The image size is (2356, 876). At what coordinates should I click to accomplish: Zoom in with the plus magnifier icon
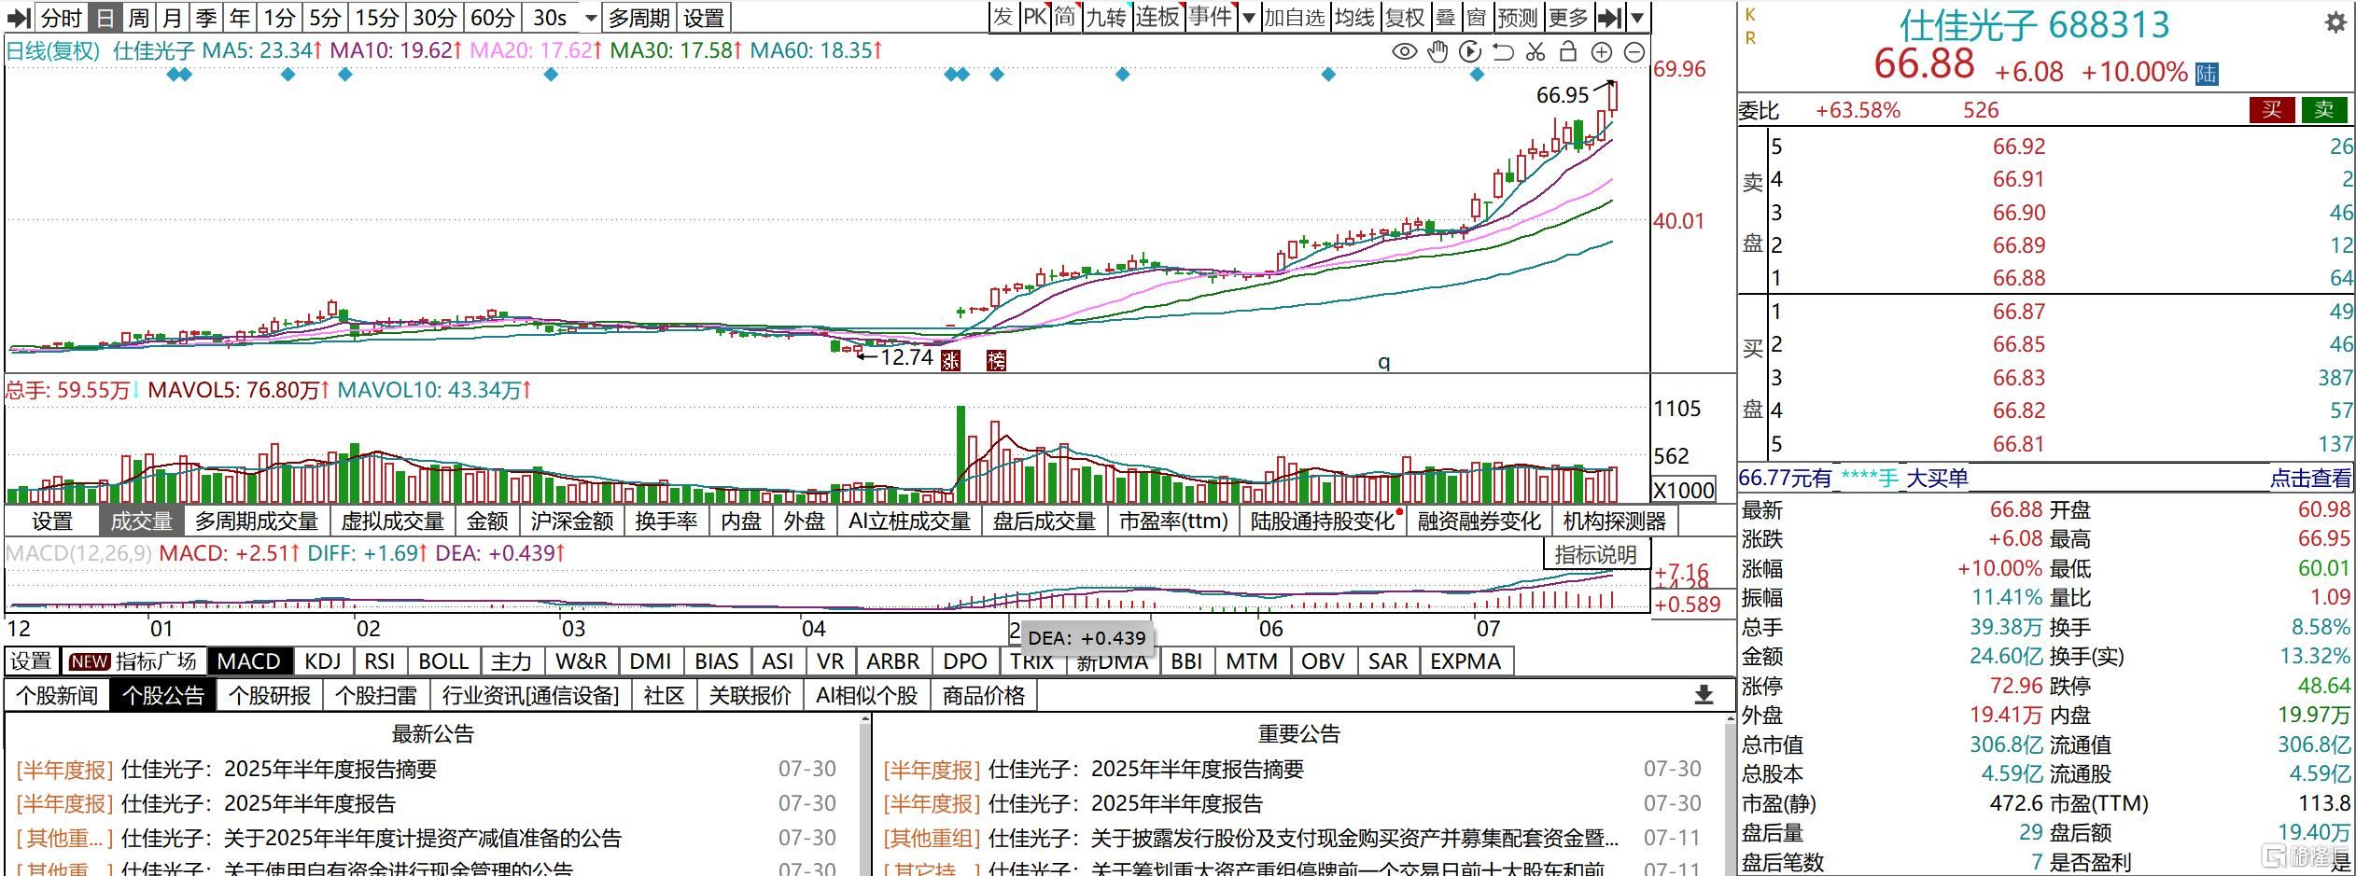[x=1602, y=53]
